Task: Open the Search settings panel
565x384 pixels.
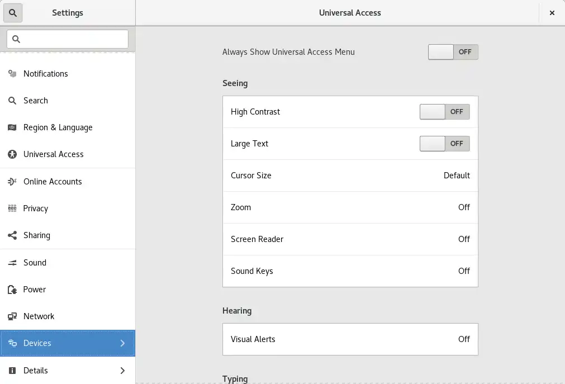Action: [36, 101]
